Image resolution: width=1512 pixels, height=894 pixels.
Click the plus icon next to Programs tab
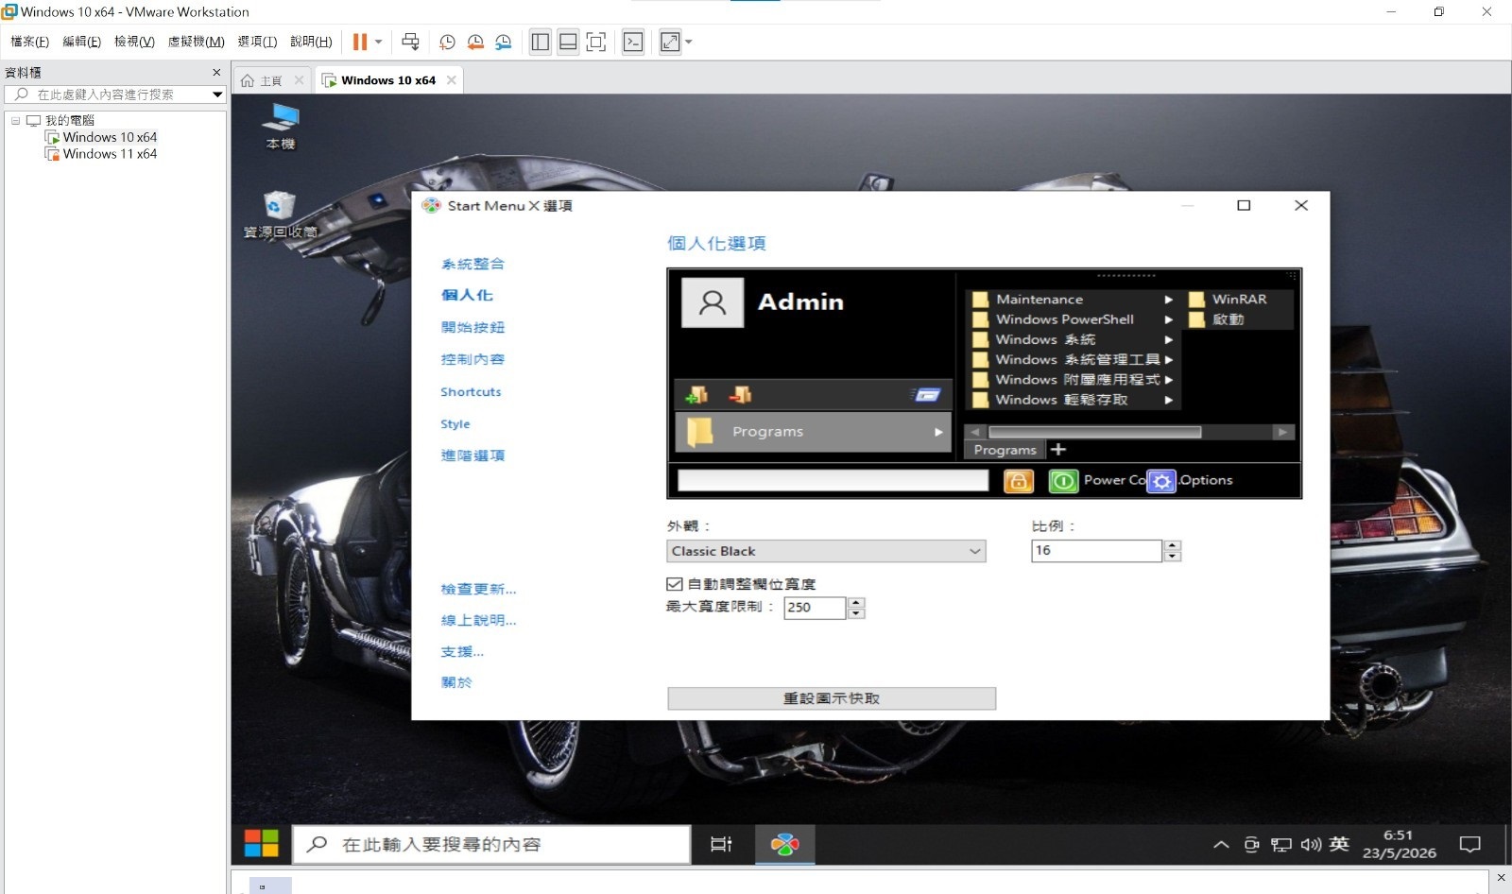(1058, 450)
